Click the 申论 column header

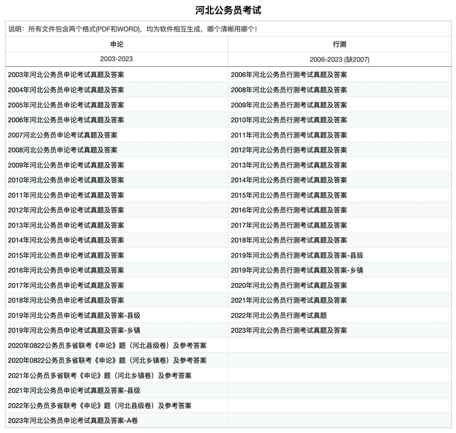(x=117, y=44)
